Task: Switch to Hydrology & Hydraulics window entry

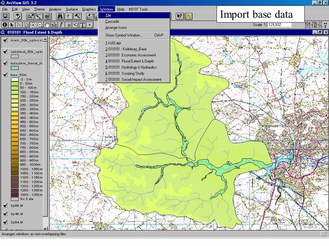Action: pos(134,67)
